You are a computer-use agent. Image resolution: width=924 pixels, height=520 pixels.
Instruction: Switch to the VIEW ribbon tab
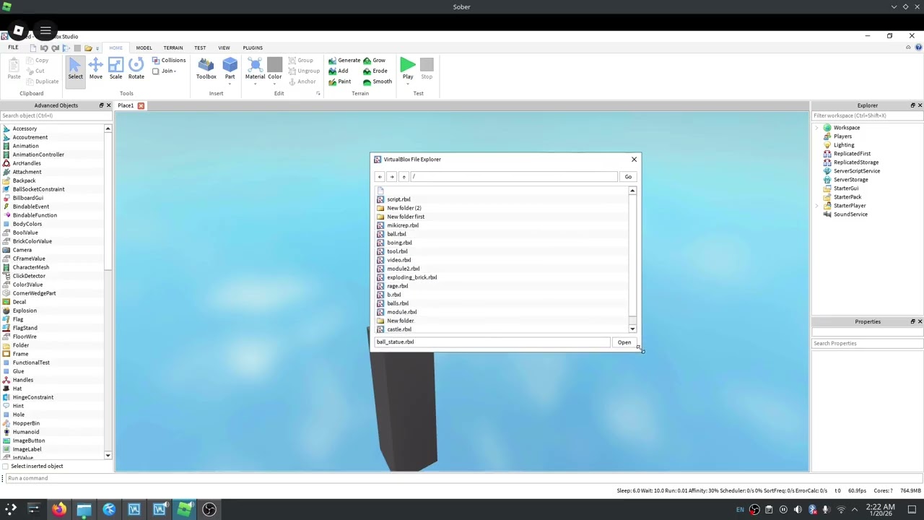click(224, 48)
